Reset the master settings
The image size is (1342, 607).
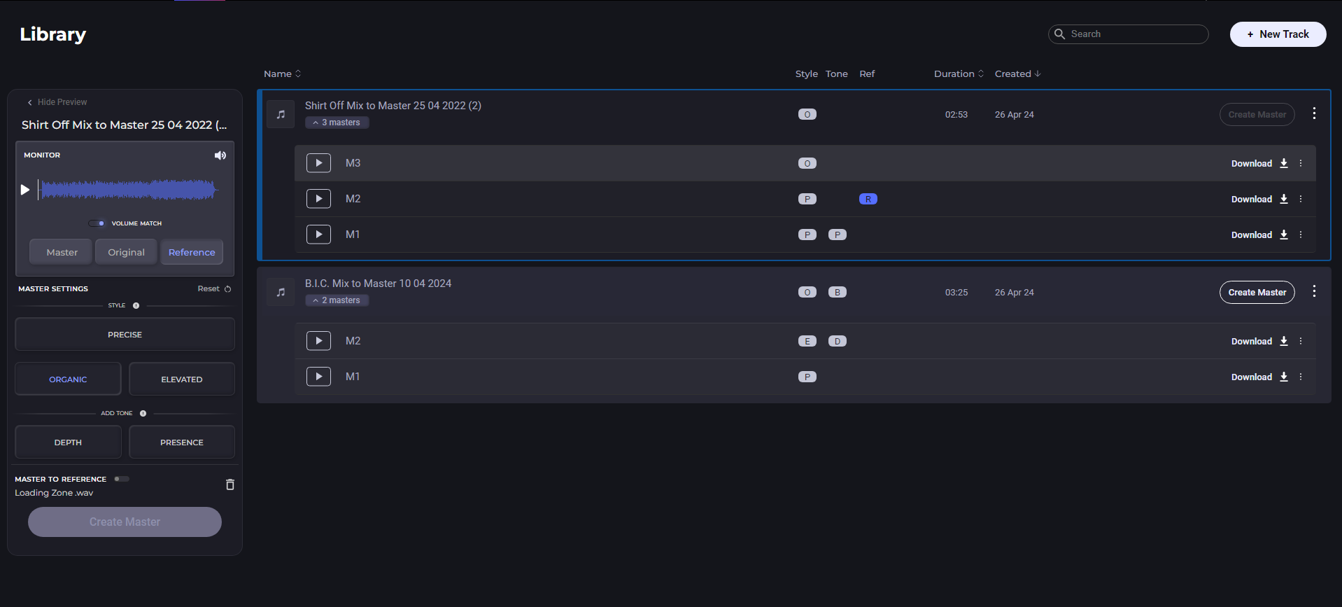214,288
